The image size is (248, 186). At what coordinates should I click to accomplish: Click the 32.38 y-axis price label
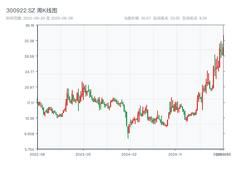point(30,41)
